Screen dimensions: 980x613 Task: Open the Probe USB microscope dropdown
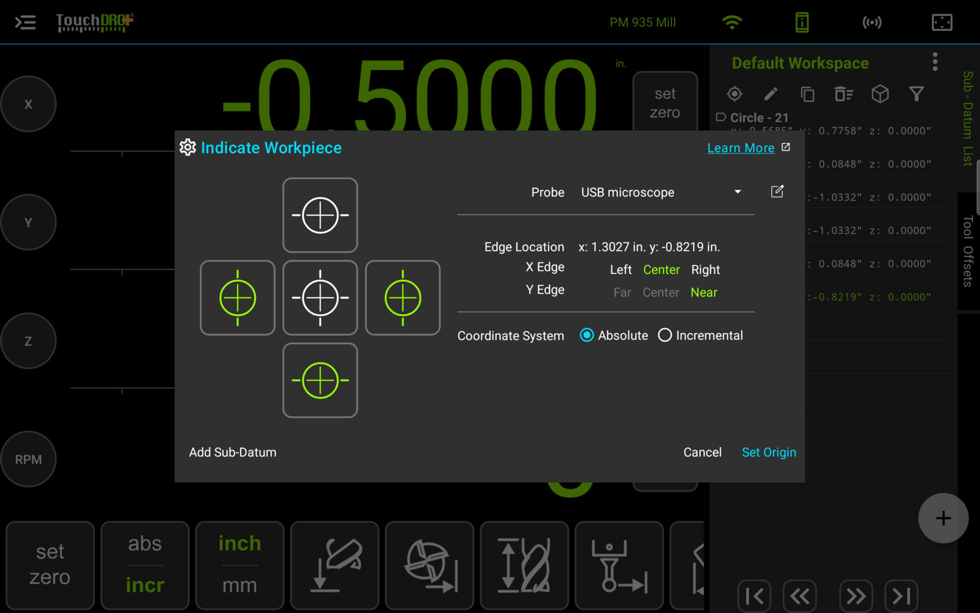[x=661, y=192]
